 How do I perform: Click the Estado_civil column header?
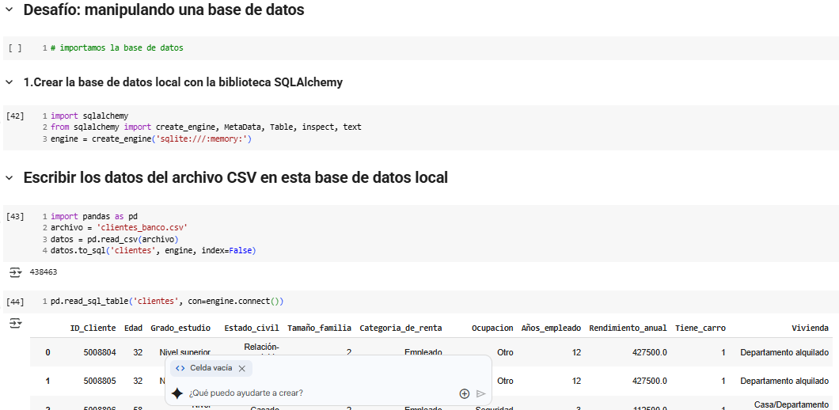point(252,328)
